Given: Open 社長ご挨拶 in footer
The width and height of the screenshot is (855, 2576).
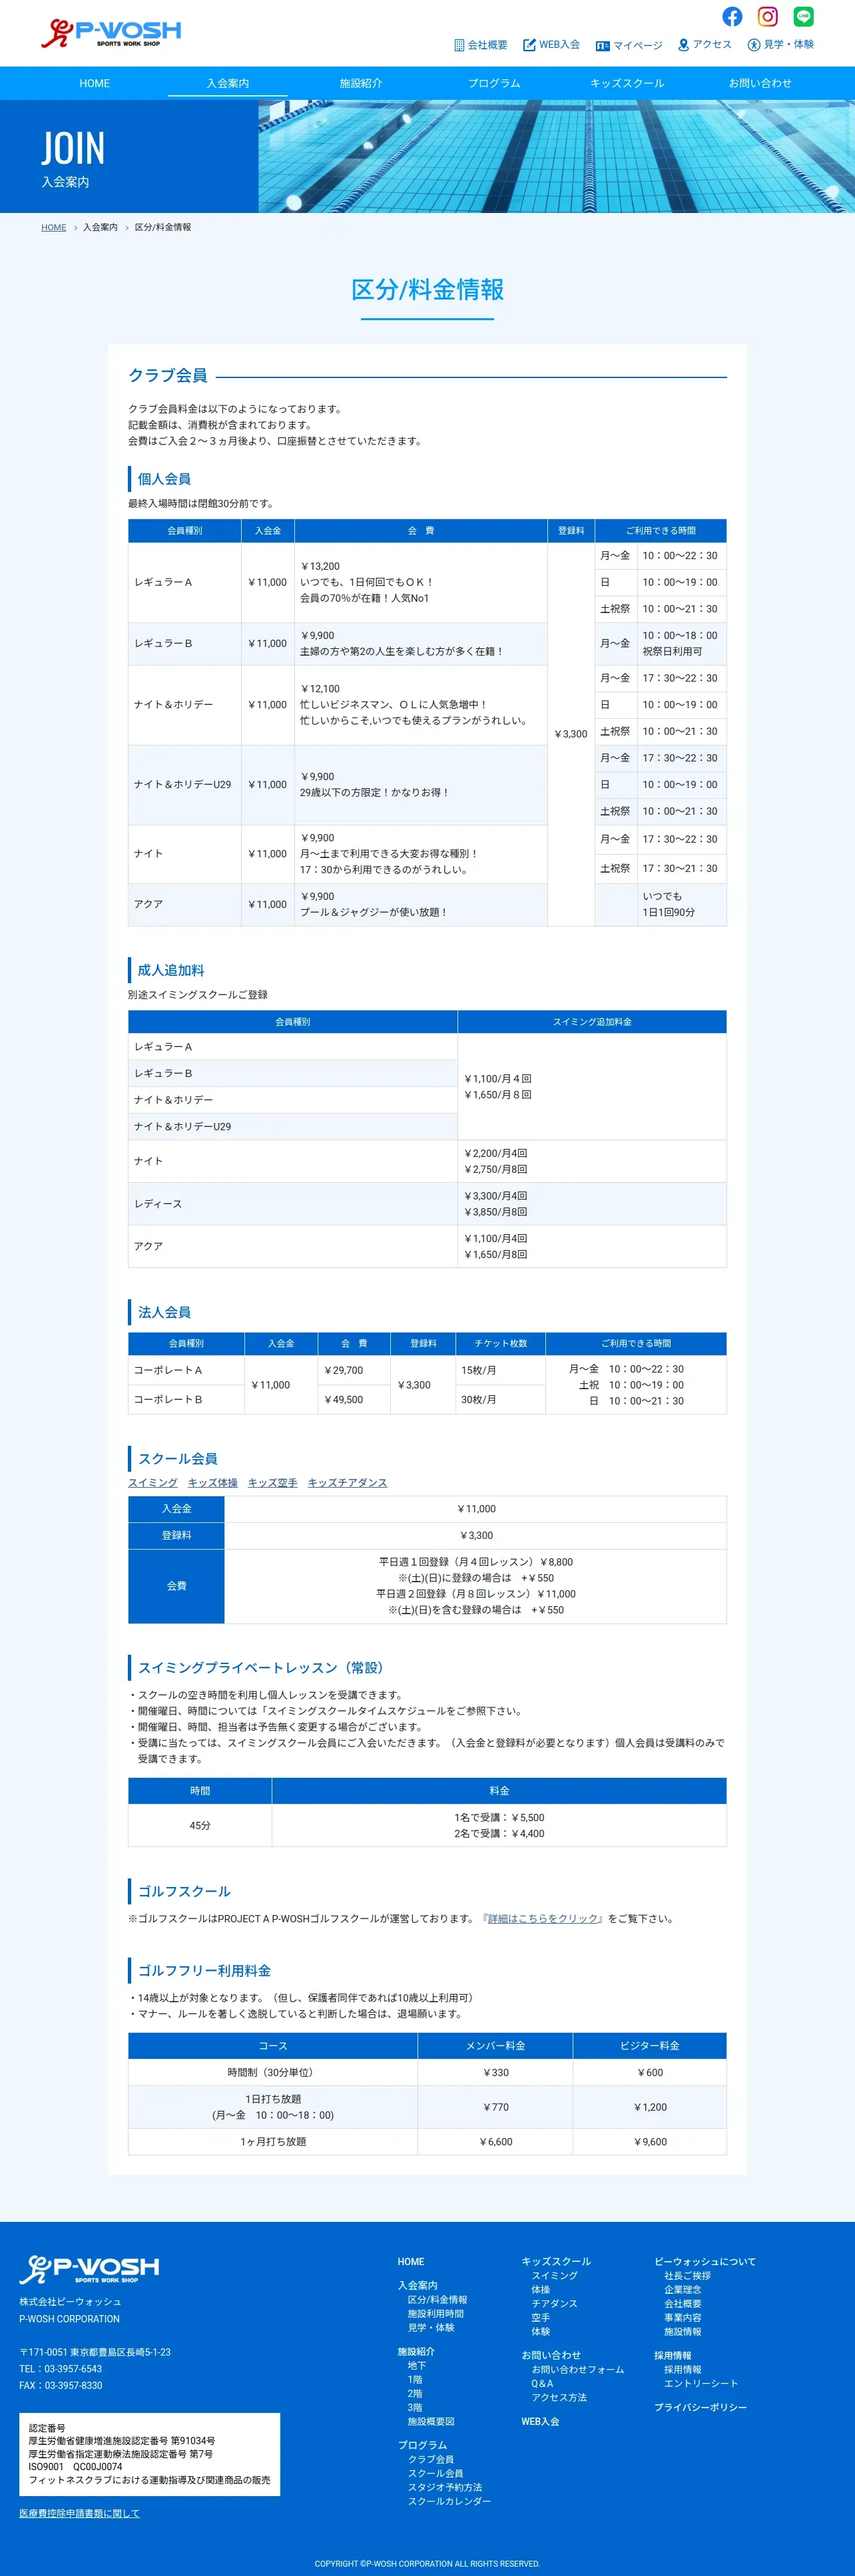Looking at the screenshot, I should (x=688, y=2275).
